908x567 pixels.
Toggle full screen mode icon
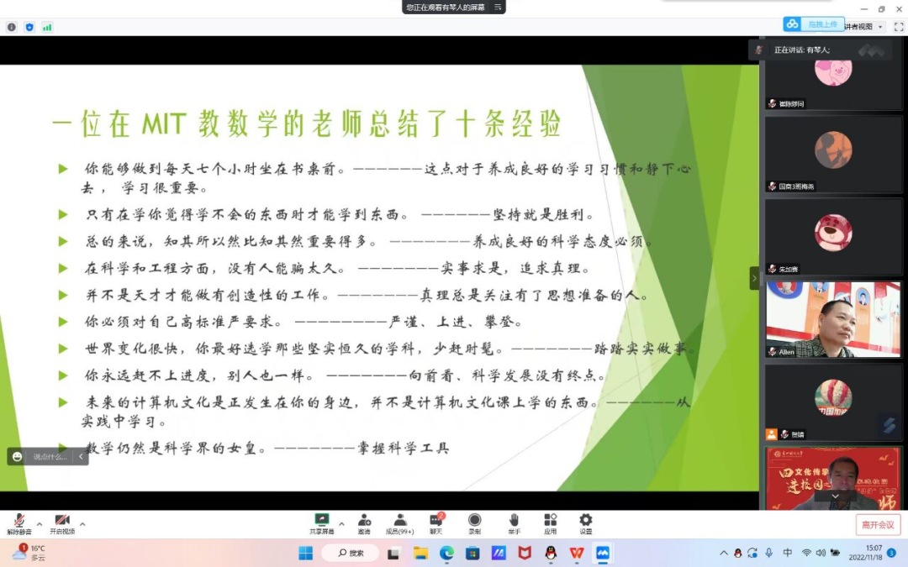click(898, 27)
